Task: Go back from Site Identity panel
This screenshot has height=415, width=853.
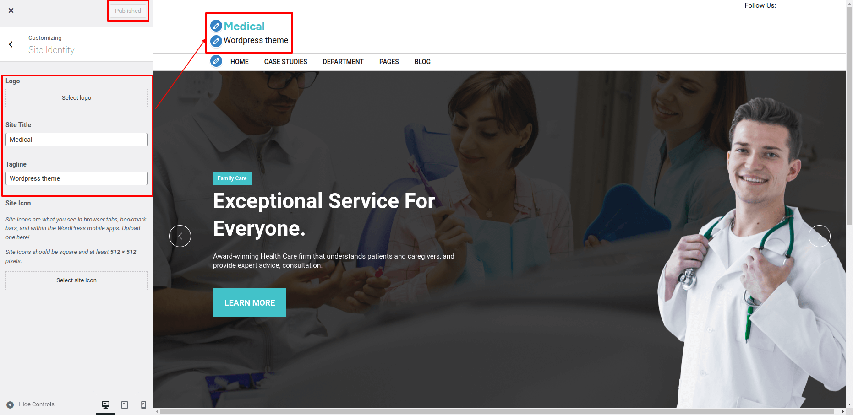Action: tap(11, 44)
